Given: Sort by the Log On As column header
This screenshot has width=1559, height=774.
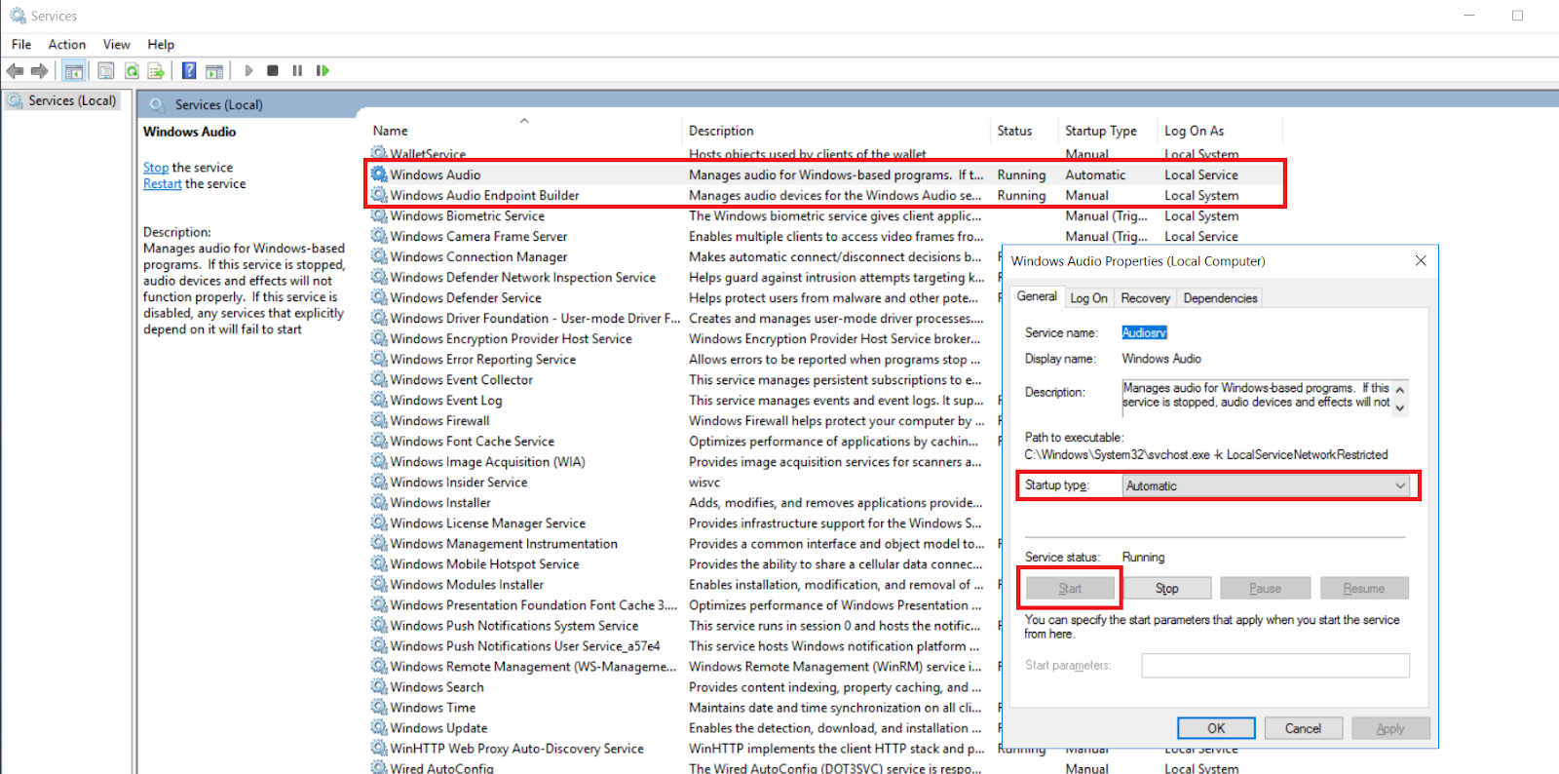Looking at the screenshot, I should (1220, 131).
